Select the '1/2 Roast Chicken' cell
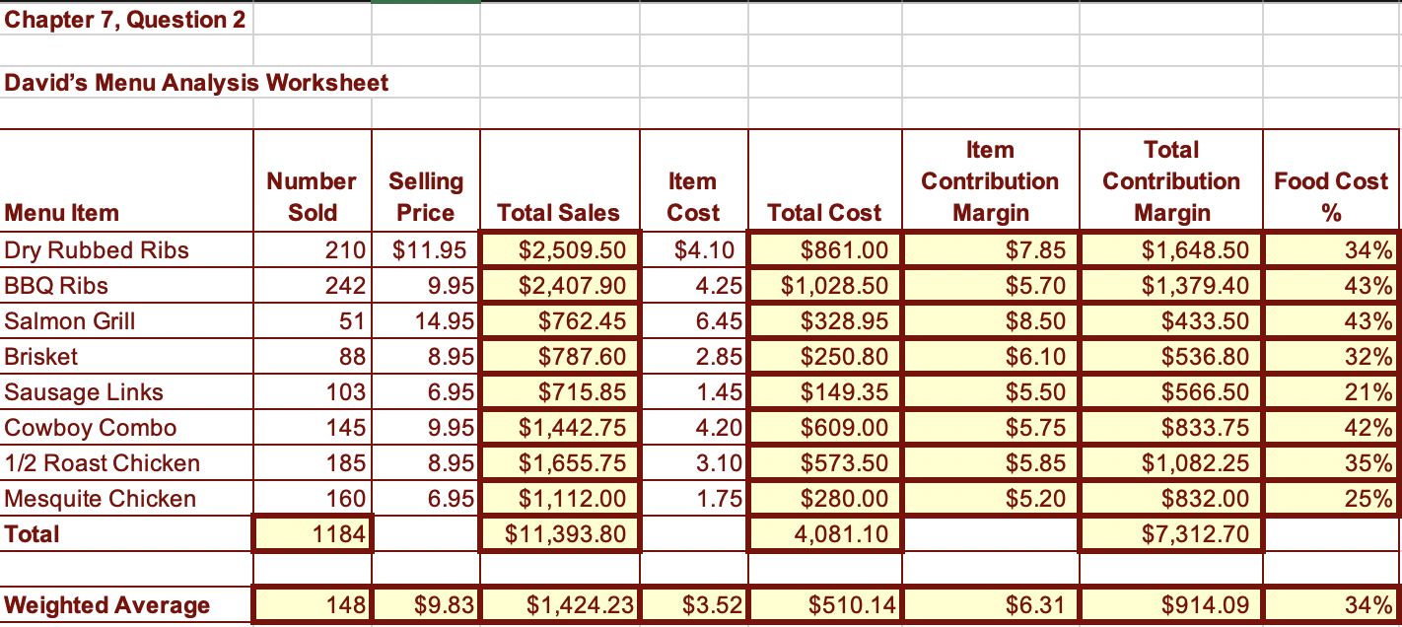The width and height of the screenshot is (1402, 627). (126, 462)
